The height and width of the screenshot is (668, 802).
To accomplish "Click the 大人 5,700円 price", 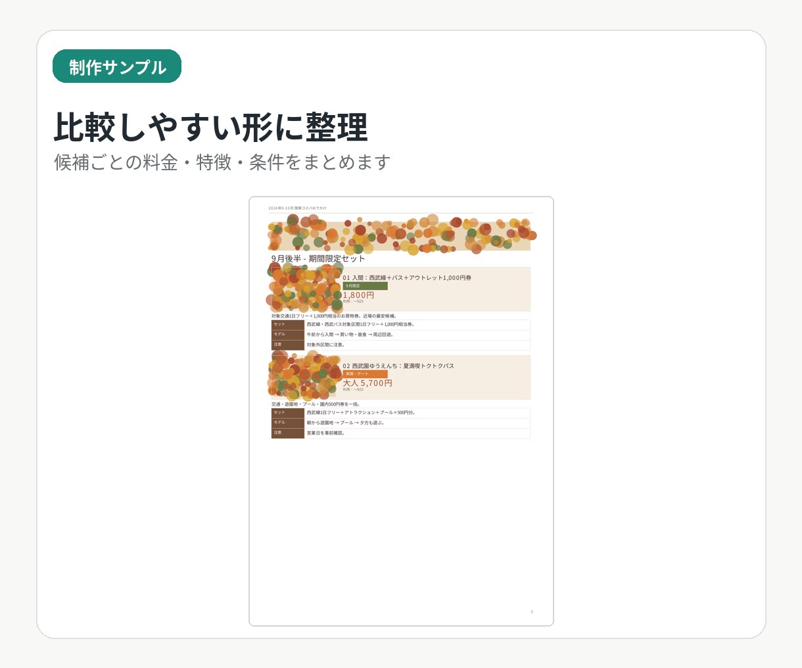I will click(367, 383).
